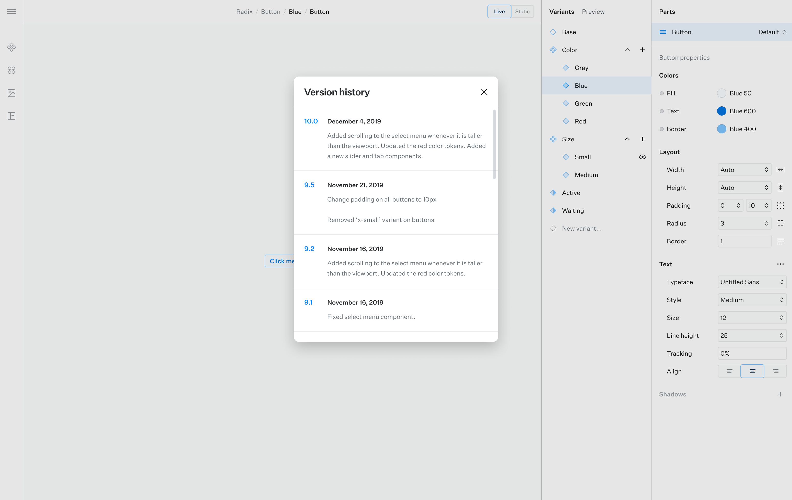Screen dimensions: 792x500
Task: Click the individual corners icon next to Radius
Action: pos(780,223)
